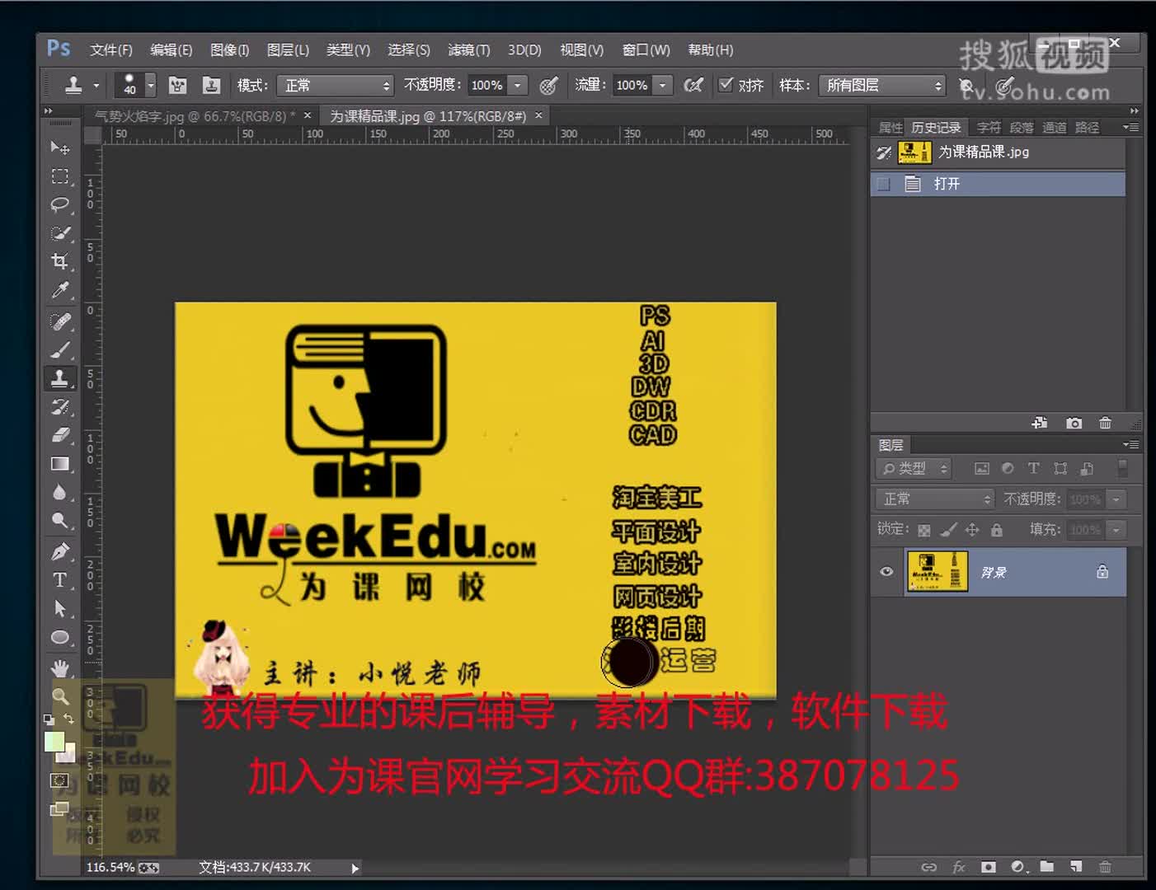Open the 图像(I) menu
This screenshot has width=1156, height=890.
229,49
